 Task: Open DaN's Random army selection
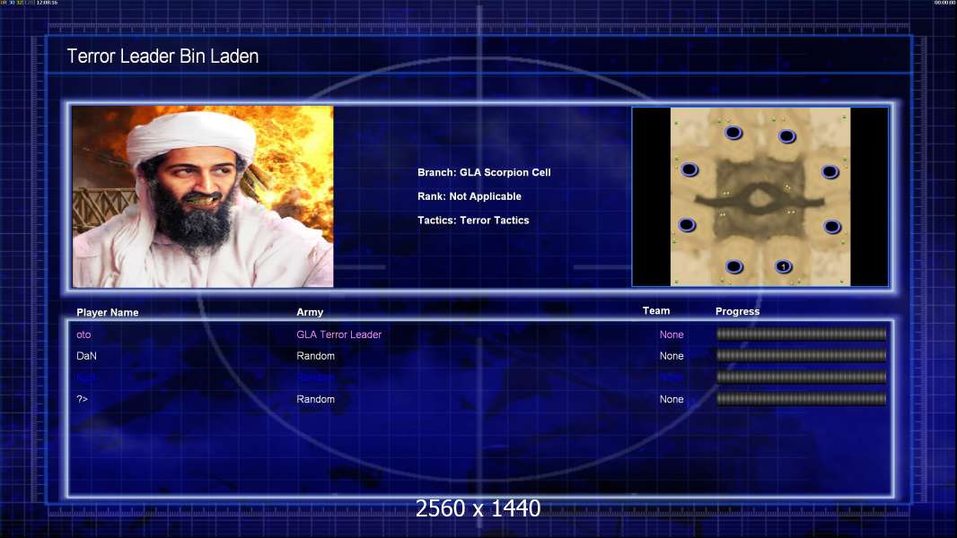coord(315,356)
